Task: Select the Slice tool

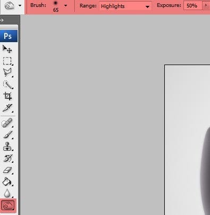Action: coord(7,108)
